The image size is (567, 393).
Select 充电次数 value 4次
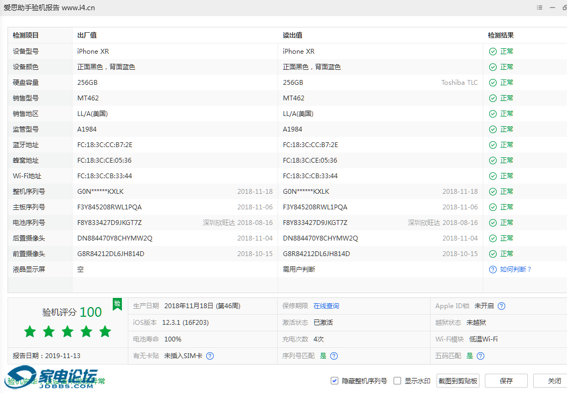[x=318, y=339]
